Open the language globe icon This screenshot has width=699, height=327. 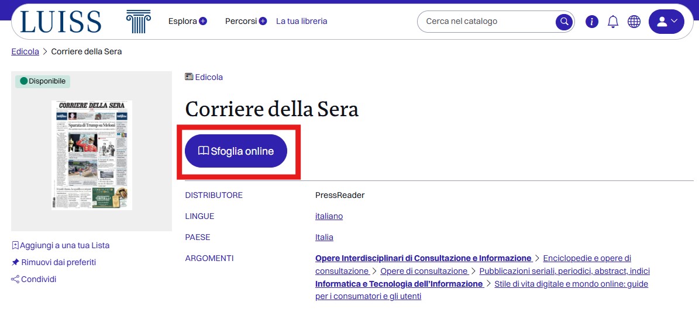[634, 22]
